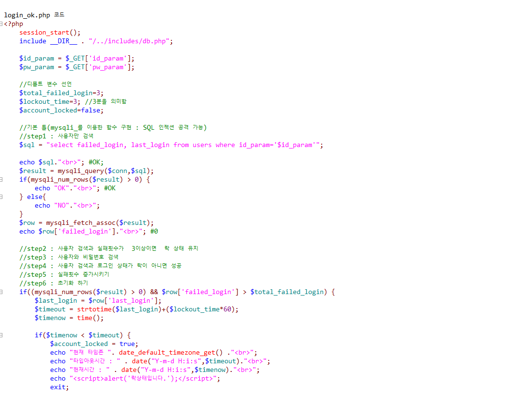Image resolution: width=511 pixels, height=395 pixels.
Task: Click the "$pw_param = $_GET['pw_param'];" line
Action: [x=77, y=67]
